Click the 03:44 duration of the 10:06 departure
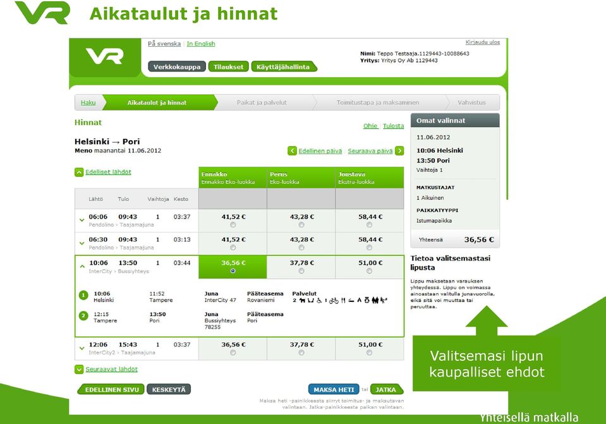This screenshot has width=606, height=424. tap(182, 263)
